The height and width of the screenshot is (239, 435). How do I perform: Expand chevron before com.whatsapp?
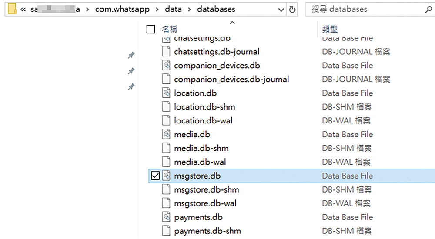pyautogui.click(x=88, y=10)
